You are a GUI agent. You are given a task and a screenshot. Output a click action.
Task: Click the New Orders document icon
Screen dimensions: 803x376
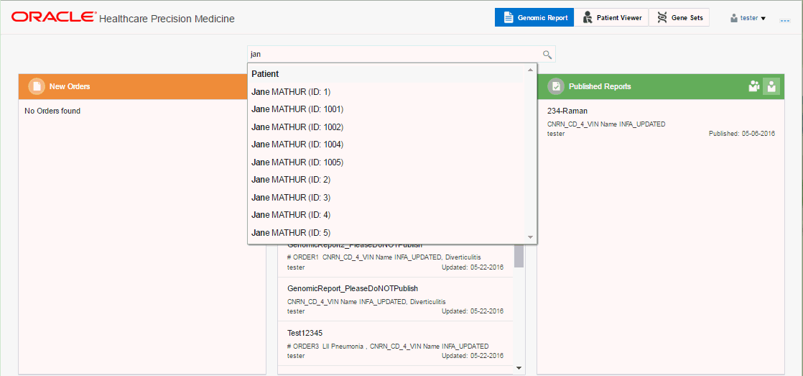click(x=37, y=86)
